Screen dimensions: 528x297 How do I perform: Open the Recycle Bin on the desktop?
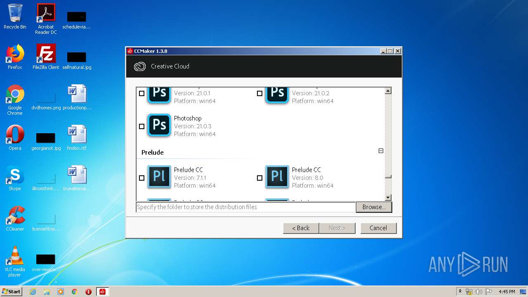coord(15,16)
